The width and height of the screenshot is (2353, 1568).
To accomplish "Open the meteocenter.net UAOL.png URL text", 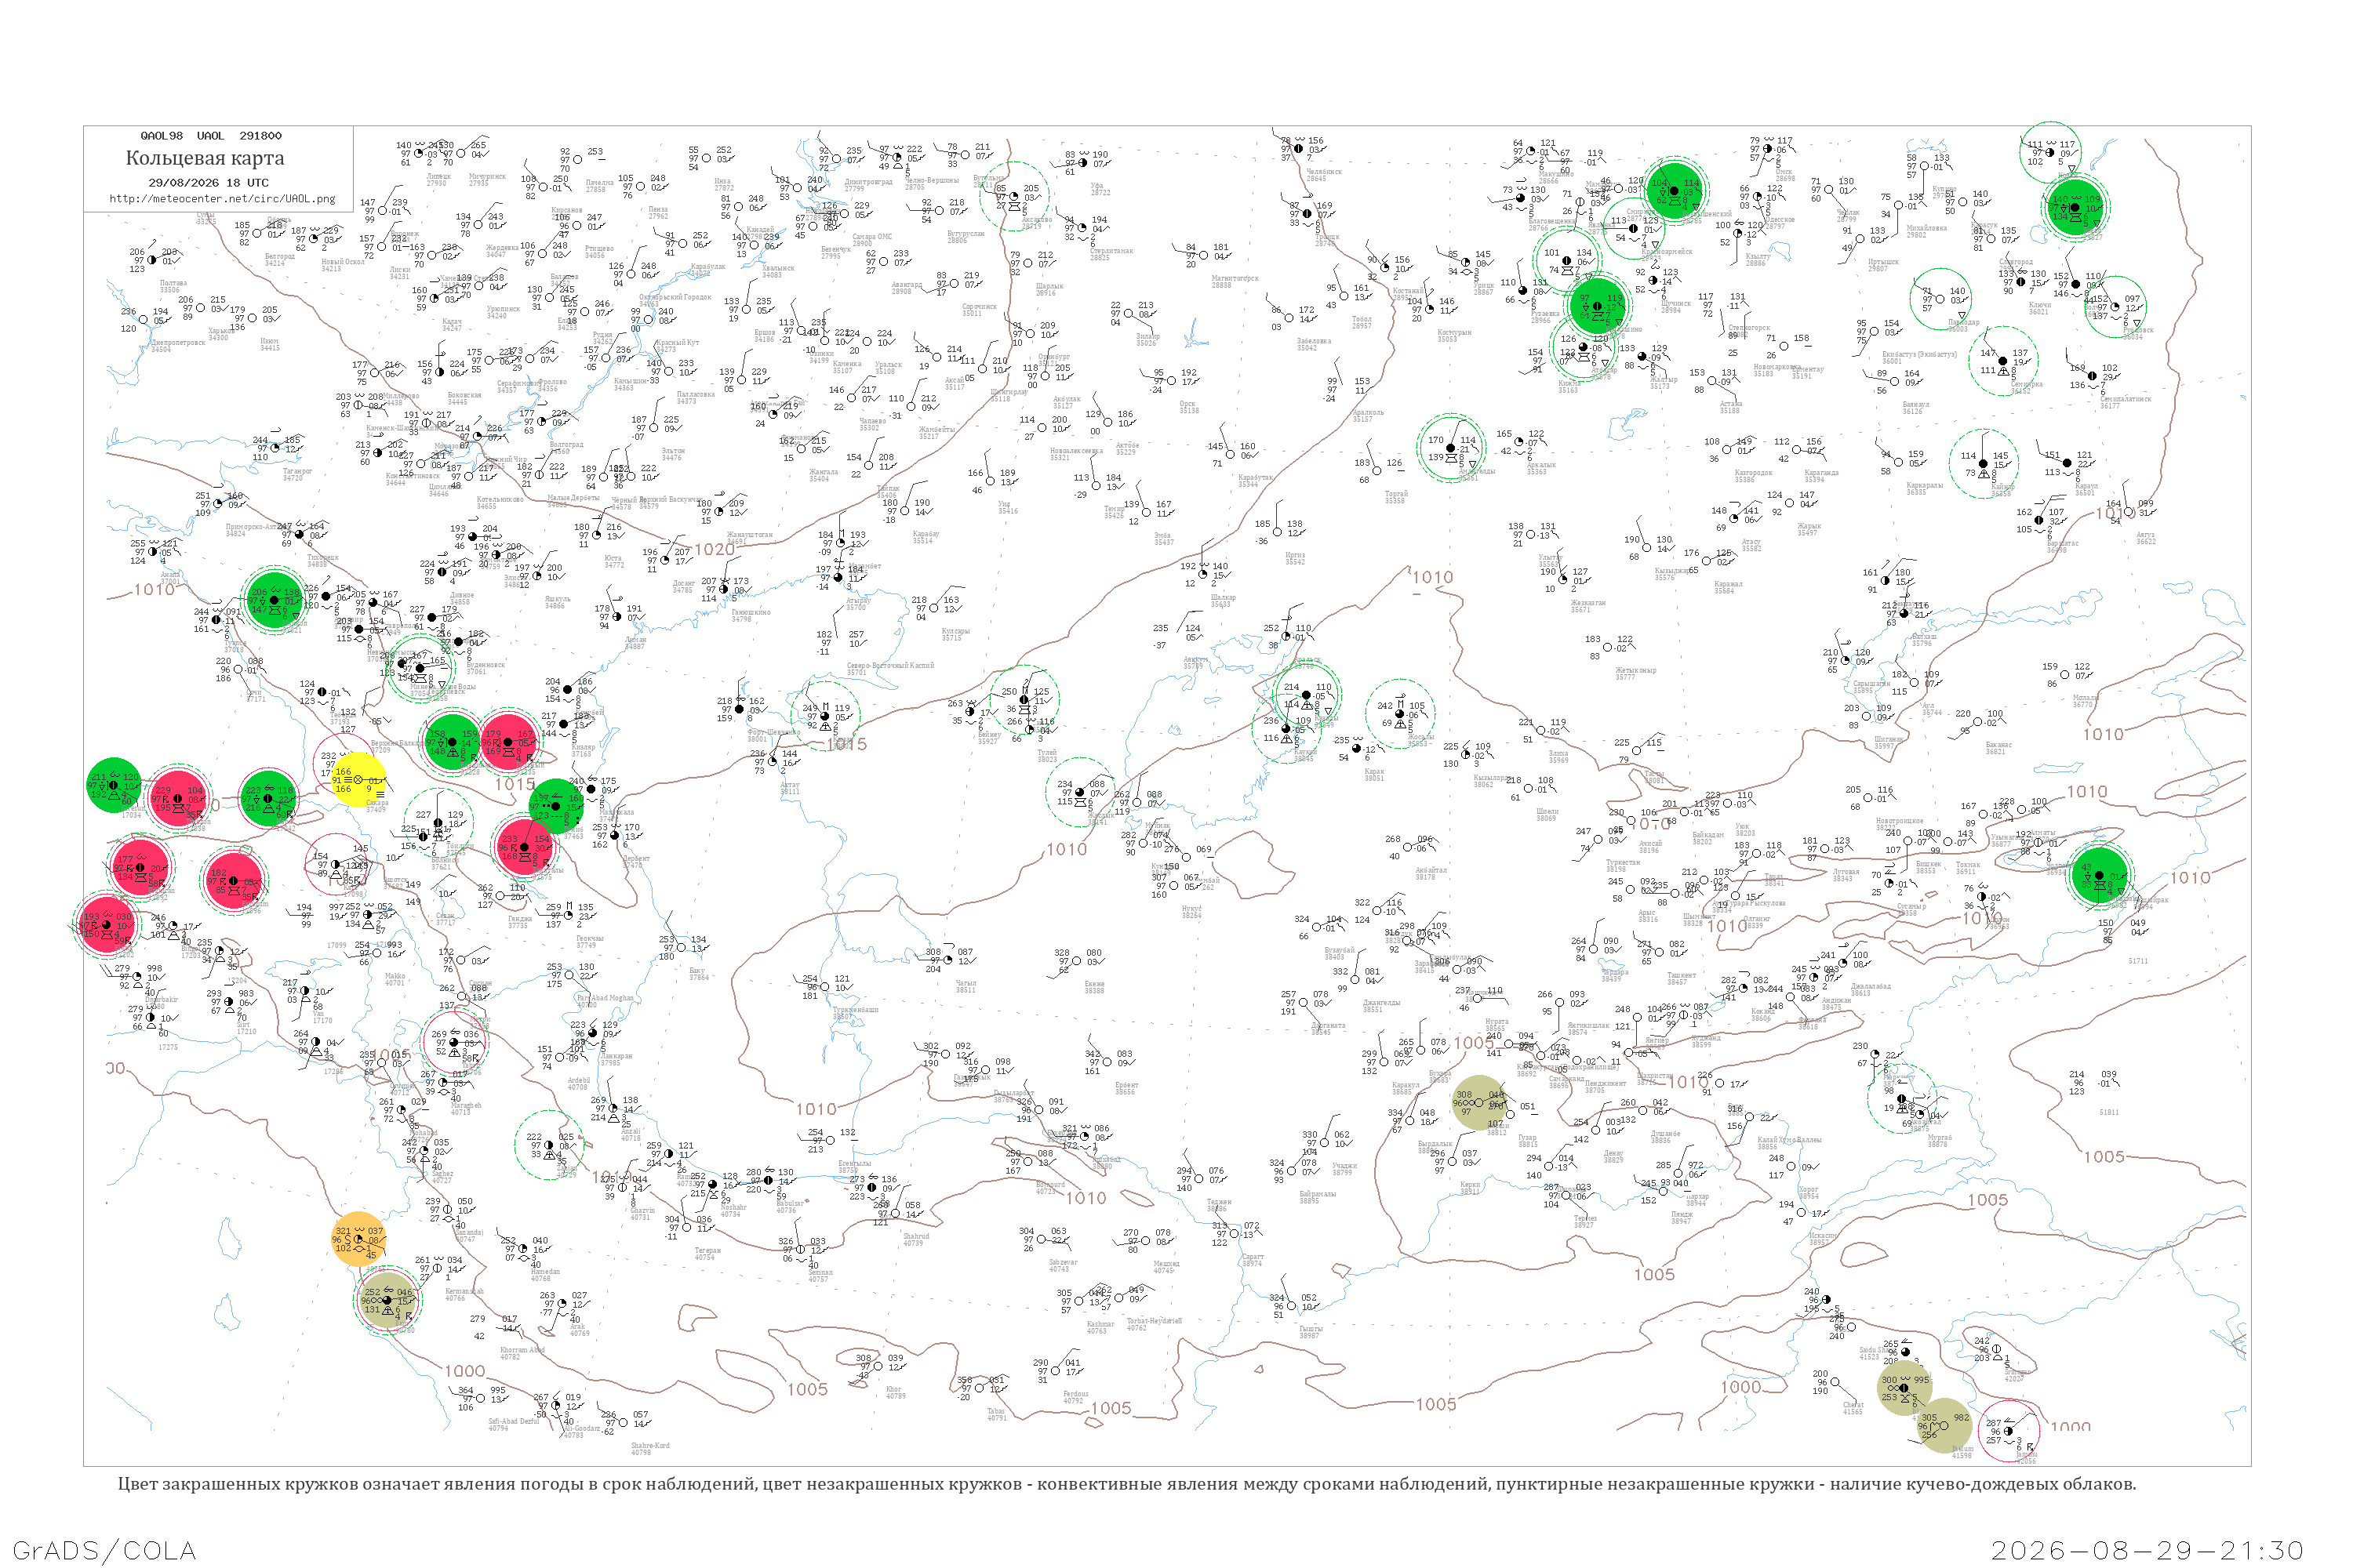I will (222, 199).
